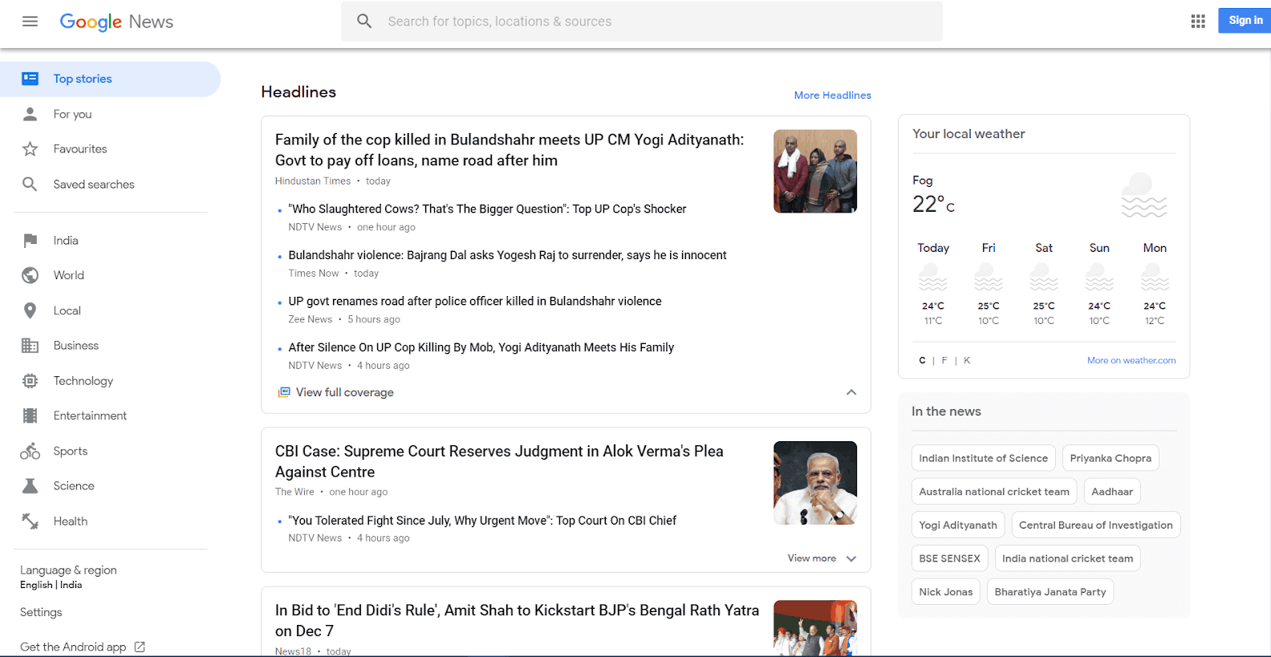1271x657 pixels.
Task: Click View full coverage link
Action: coord(344,392)
